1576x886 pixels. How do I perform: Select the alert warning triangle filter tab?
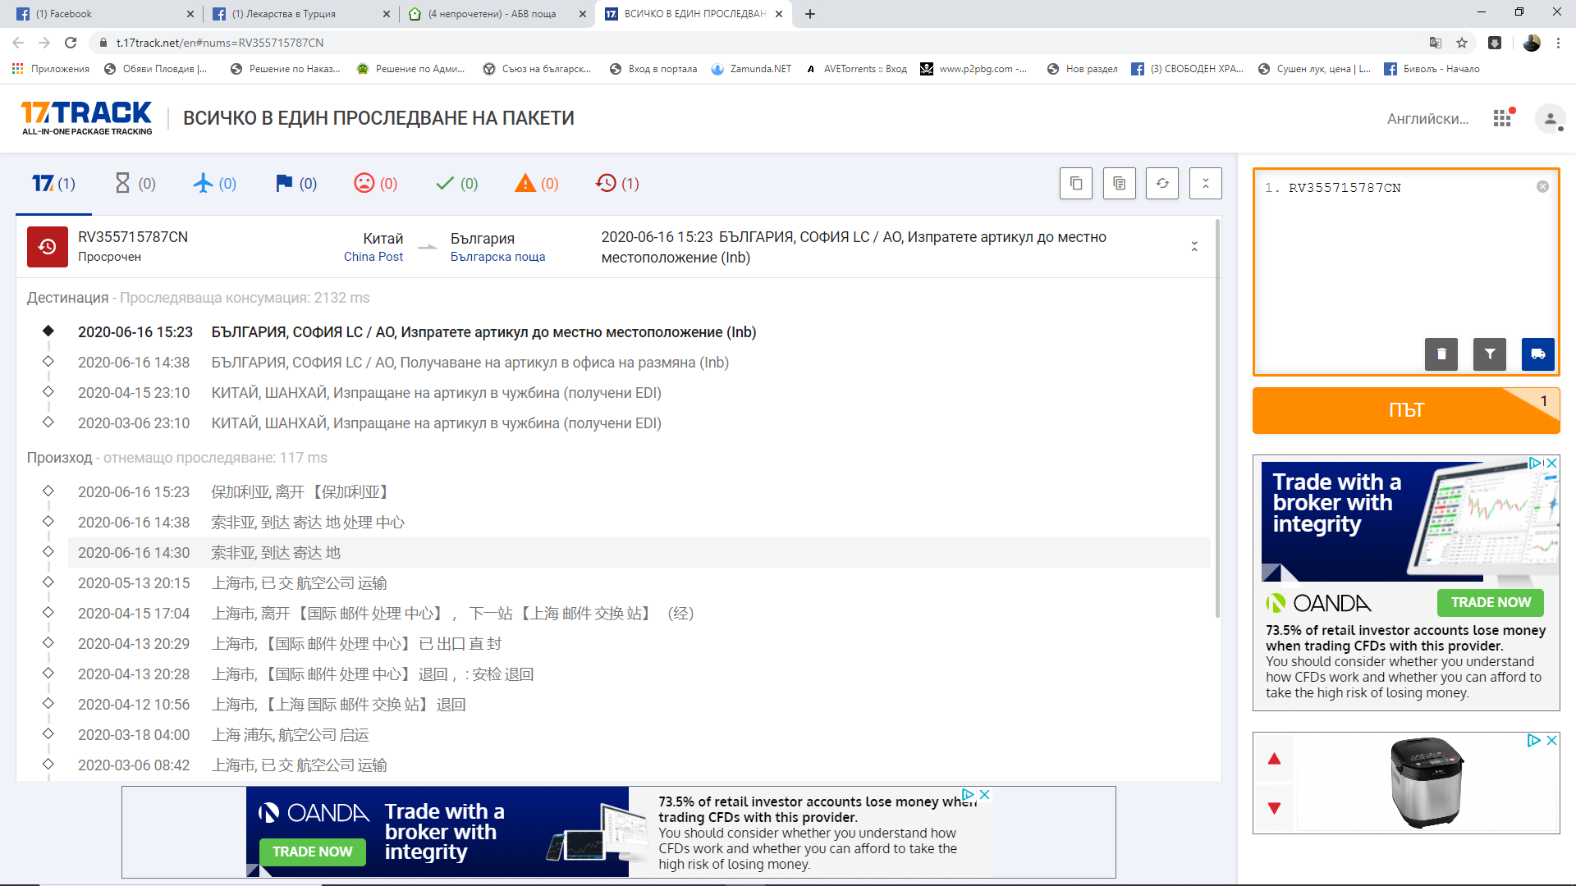point(537,184)
